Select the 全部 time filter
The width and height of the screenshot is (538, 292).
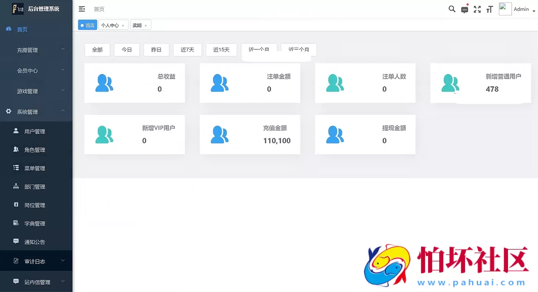point(97,49)
